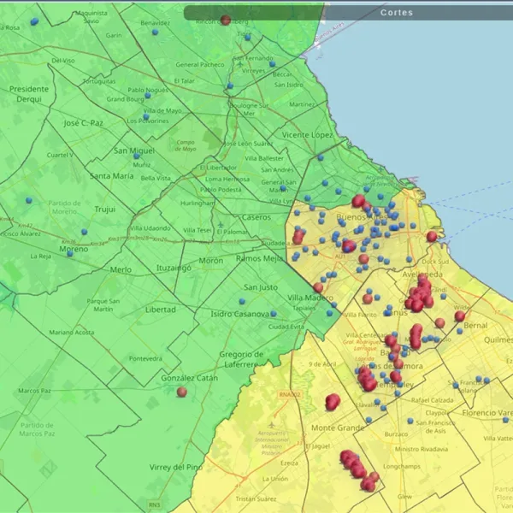The image size is (513, 513).
Task: Click the Quilmes label on the map
Action: click(x=498, y=338)
